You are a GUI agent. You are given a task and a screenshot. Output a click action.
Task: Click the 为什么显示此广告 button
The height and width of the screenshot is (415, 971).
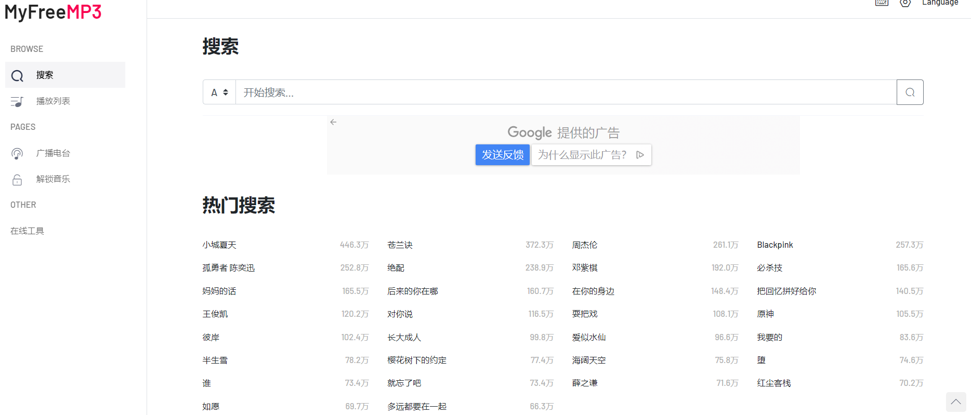click(582, 155)
